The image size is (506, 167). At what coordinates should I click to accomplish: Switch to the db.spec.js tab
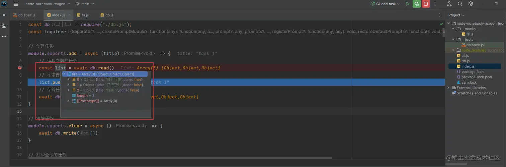24,15
